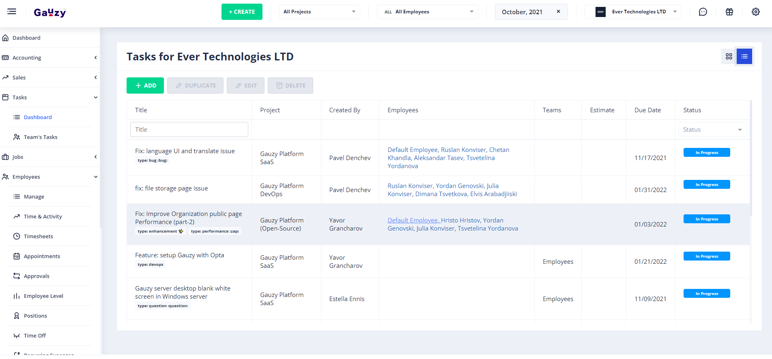Viewport: 772px width, 359px height.
Task: Click the 'type: enhancement' tag
Action: point(160,231)
